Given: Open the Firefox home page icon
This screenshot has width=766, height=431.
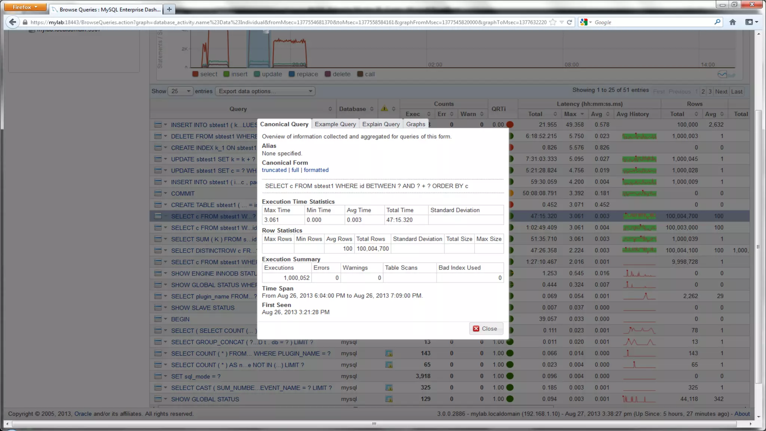Looking at the screenshot, I should (732, 22).
